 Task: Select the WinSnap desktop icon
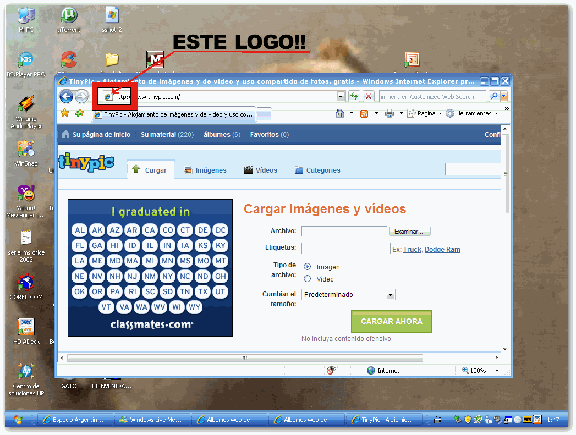point(26,154)
